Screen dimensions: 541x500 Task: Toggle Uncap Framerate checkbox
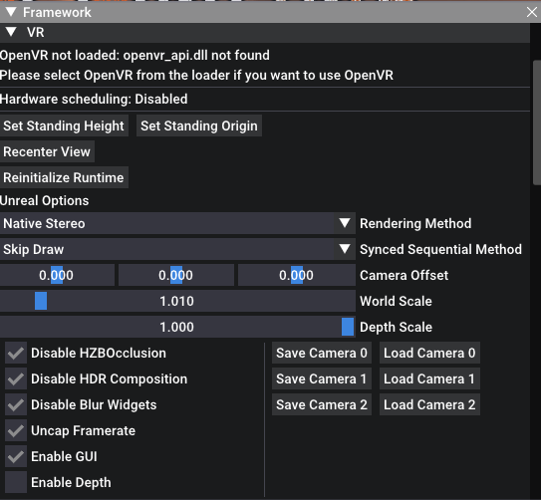pyautogui.click(x=16, y=430)
